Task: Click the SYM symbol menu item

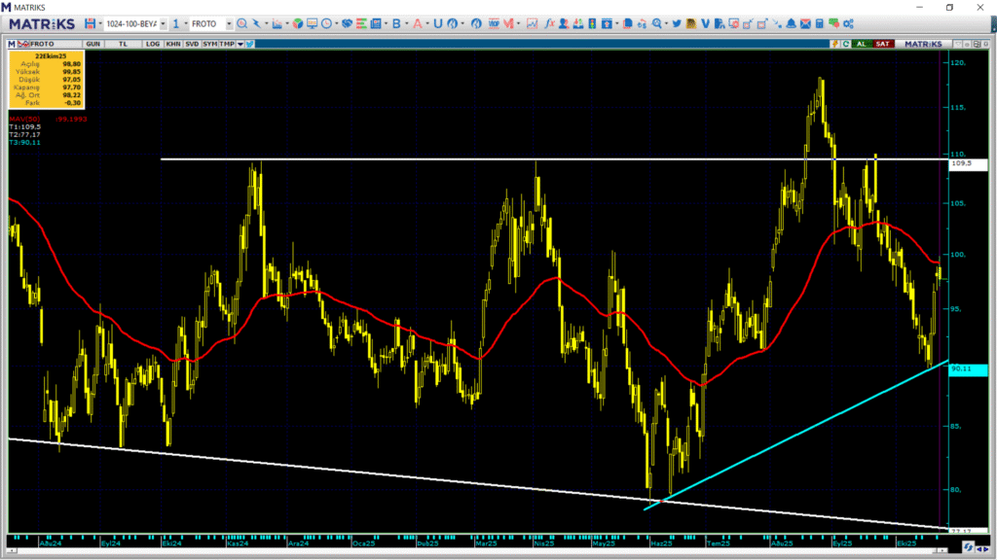Action: click(209, 44)
